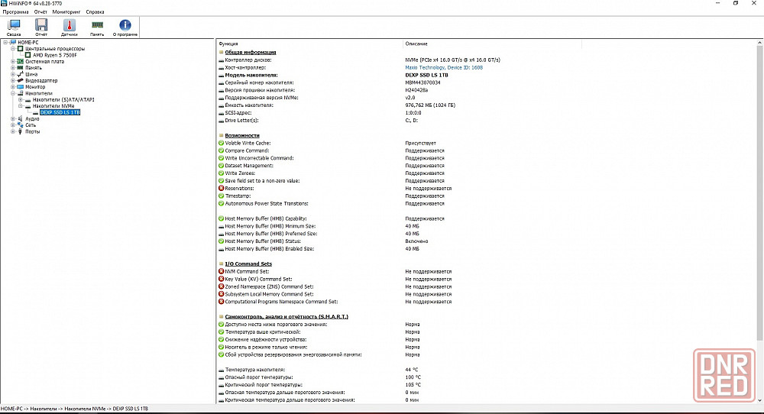Click the green check beside Timestamp
This screenshot has width=764, height=414.
point(222,196)
